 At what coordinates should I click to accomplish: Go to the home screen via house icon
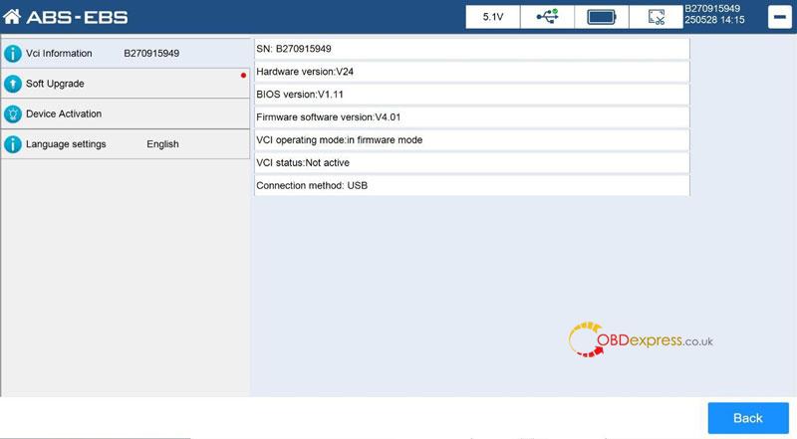[12, 17]
